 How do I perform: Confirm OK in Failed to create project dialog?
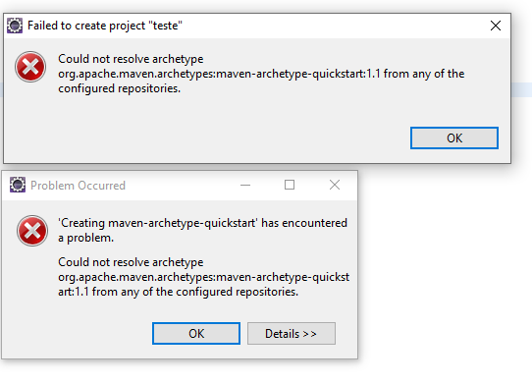[x=454, y=137]
